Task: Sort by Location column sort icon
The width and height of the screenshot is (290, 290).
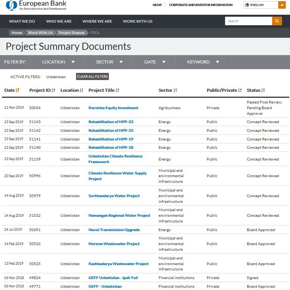Action: coord(82,90)
